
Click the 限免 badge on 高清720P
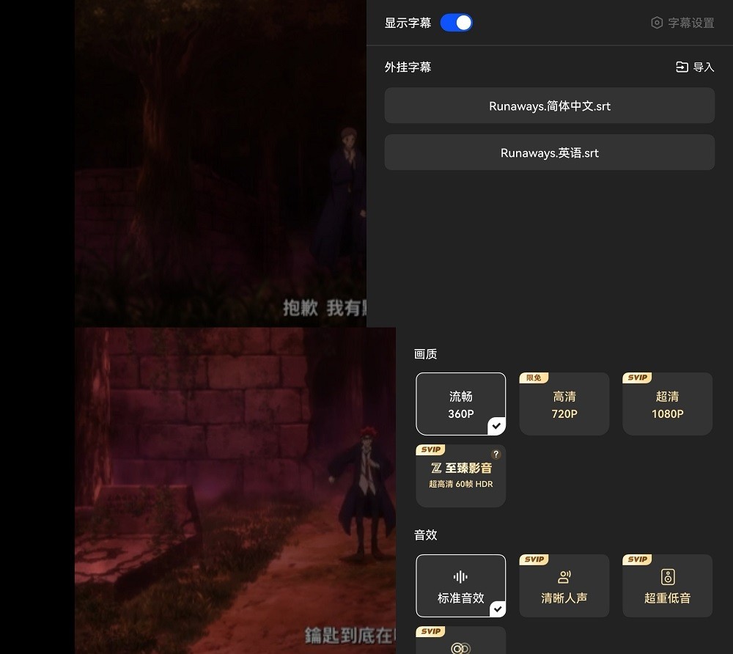pyautogui.click(x=534, y=377)
